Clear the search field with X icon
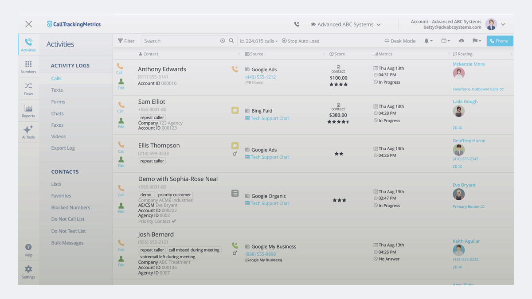The height and width of the screenshot is (299, 532). coord(223,41)
